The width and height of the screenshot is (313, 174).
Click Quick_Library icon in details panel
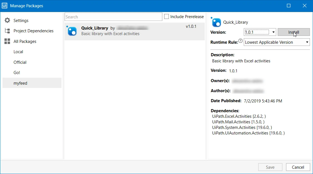coord(216,22)
